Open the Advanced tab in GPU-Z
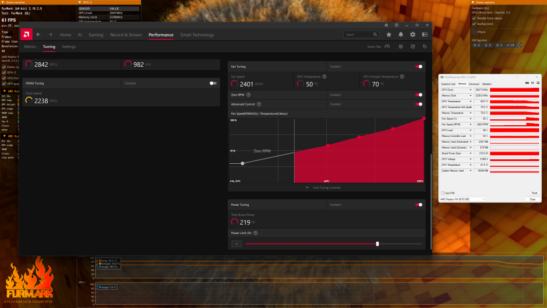Screen dimensions: 547x308 [x=474, y=84]
